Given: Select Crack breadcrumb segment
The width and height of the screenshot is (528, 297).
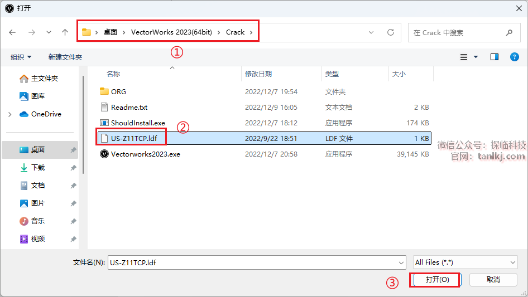Looking at the screenshot, I should pyautogui.click(x=235, y=32).
